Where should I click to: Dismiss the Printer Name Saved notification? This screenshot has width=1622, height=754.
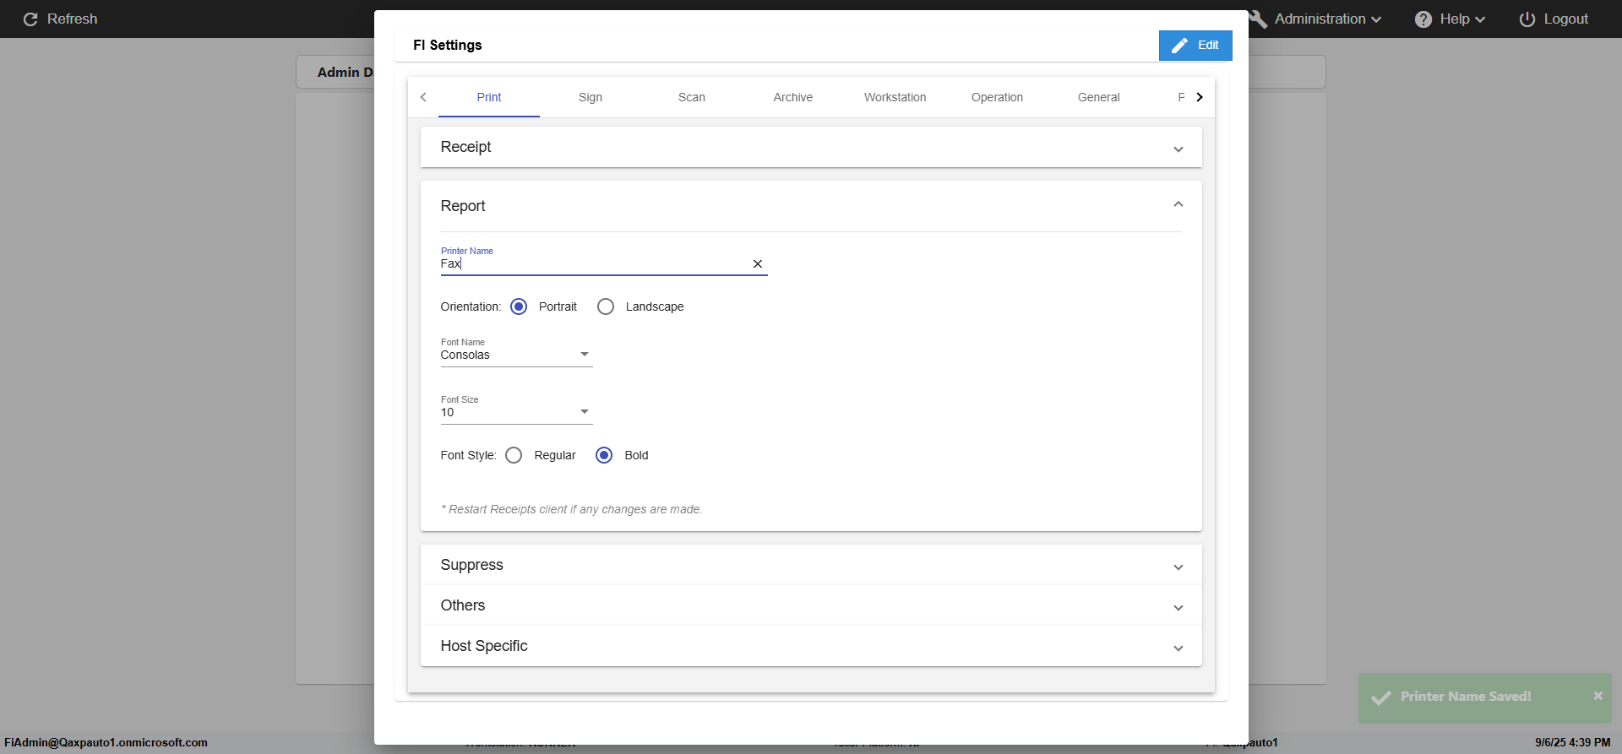[1598, 696]
